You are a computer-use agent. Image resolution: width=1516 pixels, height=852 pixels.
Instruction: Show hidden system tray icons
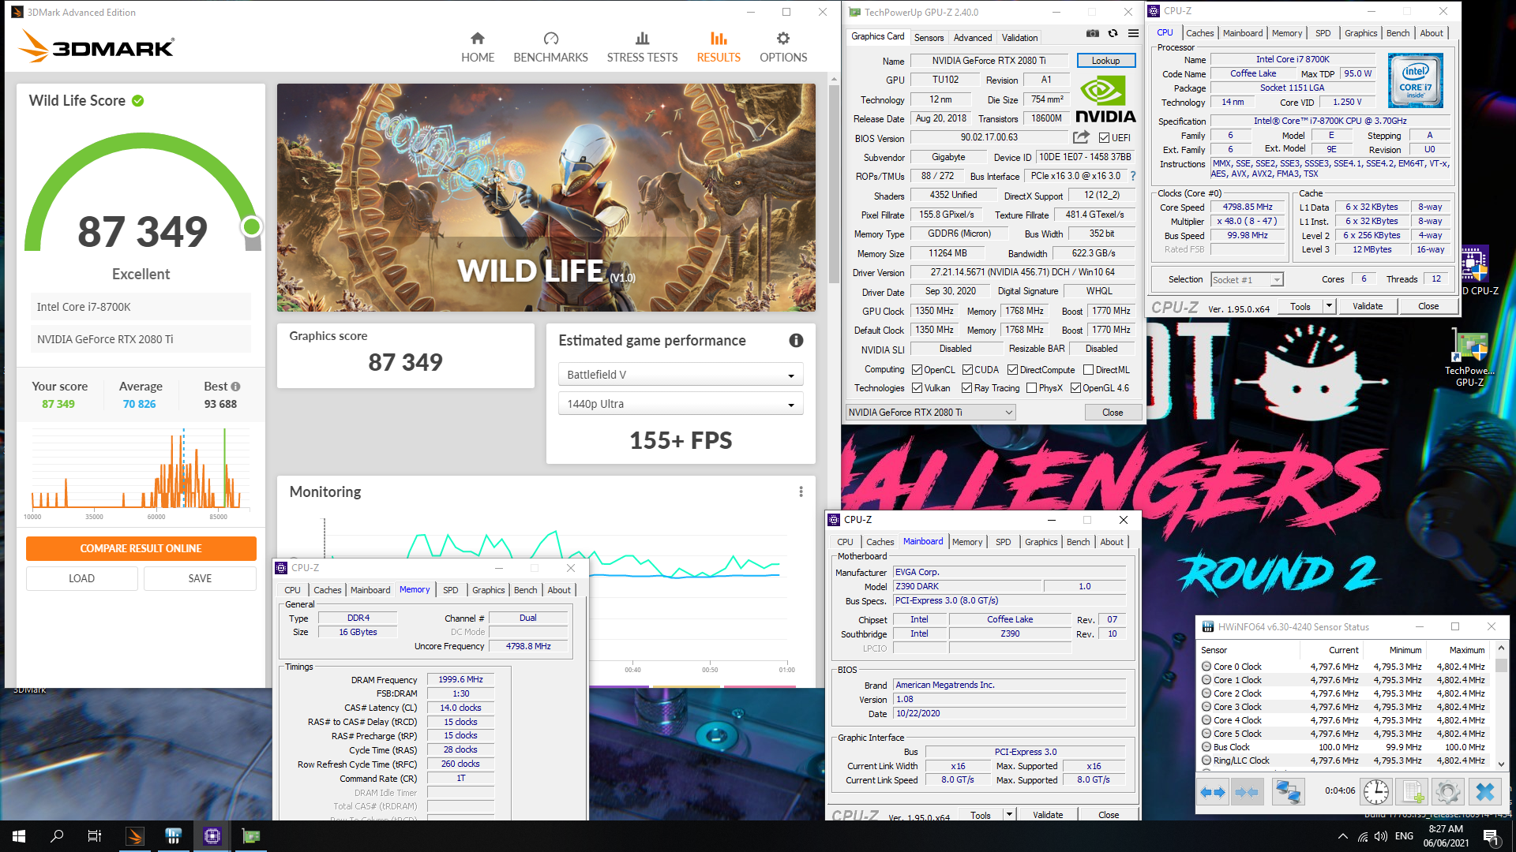pos(1342,836)
